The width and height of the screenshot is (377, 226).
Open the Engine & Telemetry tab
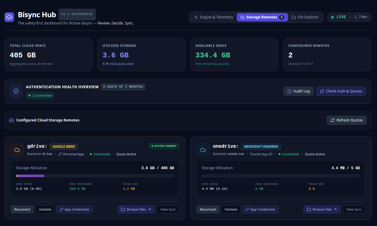(214, 17)
